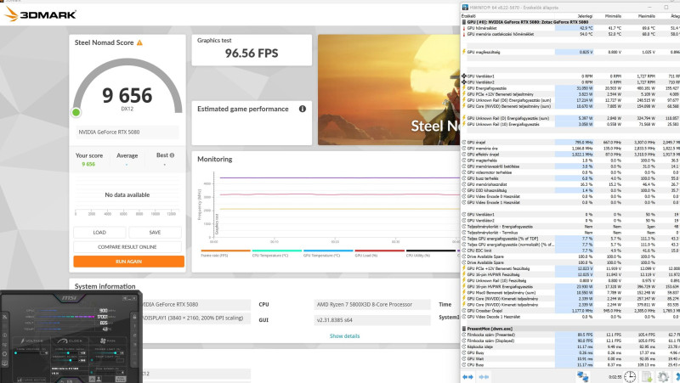Image resolution: width=680 pixels, height=383 pixels.
Task: Click the Steel Nomad preview image
Action: point(389,90)
